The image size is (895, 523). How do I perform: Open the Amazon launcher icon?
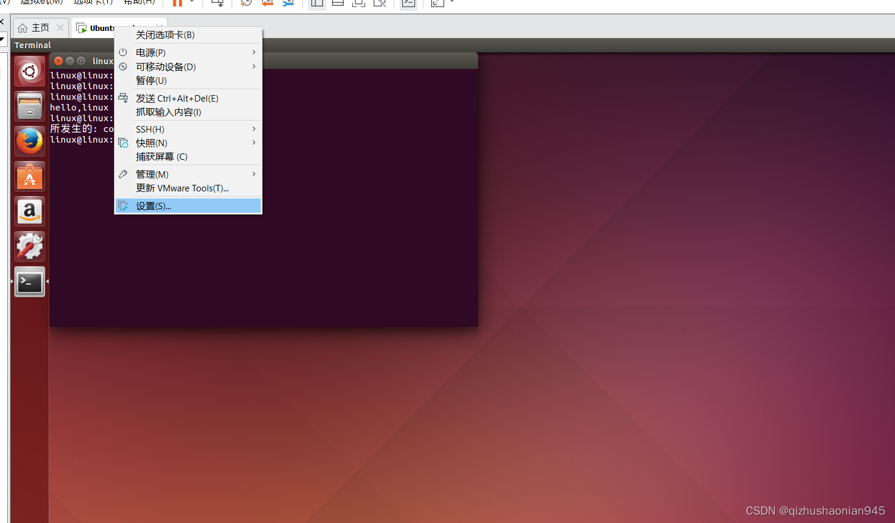pyautogui.click(x=30, y=212)
